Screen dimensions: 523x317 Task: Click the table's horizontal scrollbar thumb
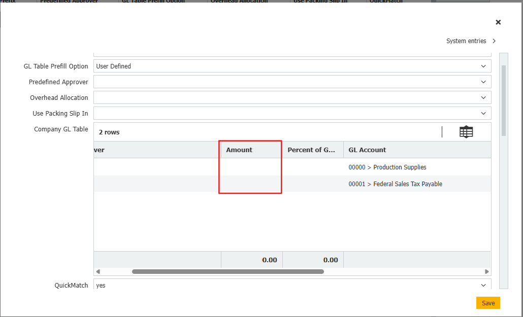pyautogui.click(x=227, y=272)
